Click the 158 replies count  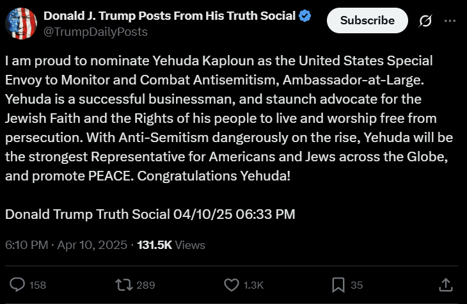pos(38,285)
